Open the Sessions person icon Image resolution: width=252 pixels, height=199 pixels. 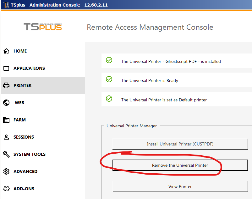6,137
